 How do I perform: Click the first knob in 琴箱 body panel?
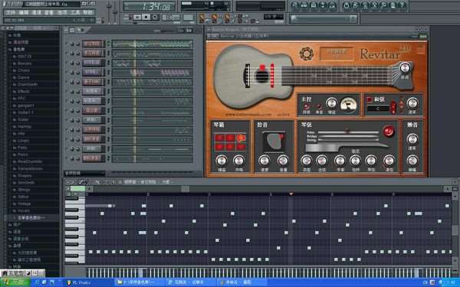click(222, 161)
